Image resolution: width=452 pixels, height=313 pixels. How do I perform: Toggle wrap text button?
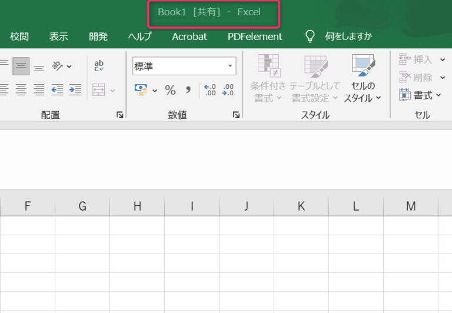pos(99,66)
